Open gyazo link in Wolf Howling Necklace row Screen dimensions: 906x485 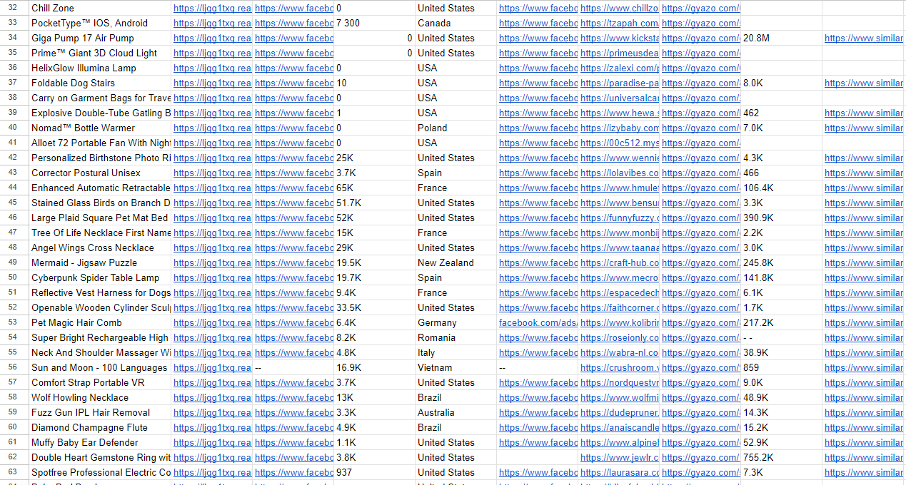(x=700, y=398)
